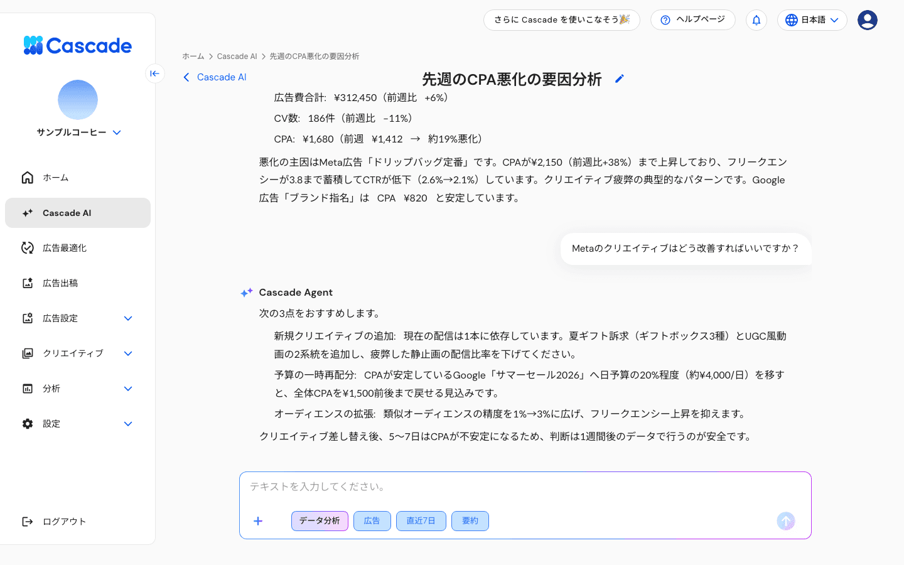Open the 日本語 language dropdown

[x=812, y=20]
